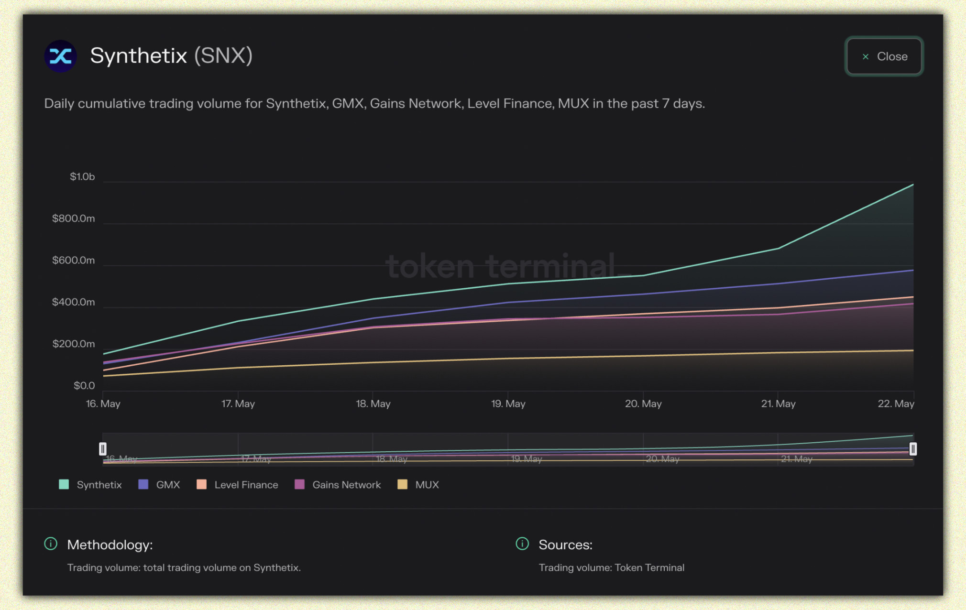The height and width of the screenshot is (610, 966).
Task: Click the Gains Network magenta swatch
Action: [299, 484]
